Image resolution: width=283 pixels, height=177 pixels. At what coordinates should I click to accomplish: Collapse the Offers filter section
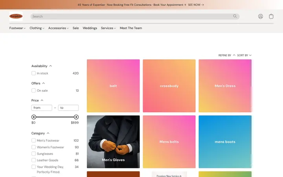click(x=38, y=83)
